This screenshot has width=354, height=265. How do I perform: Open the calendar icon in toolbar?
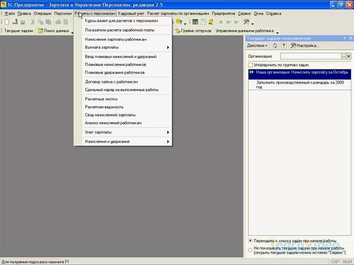pyautogui.click(x=203, y=22)
